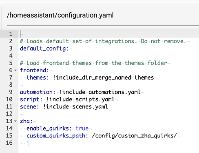The image size is (199, 153).
Task: Click the frontend key on line 6
Action: (x=34, y=70)
